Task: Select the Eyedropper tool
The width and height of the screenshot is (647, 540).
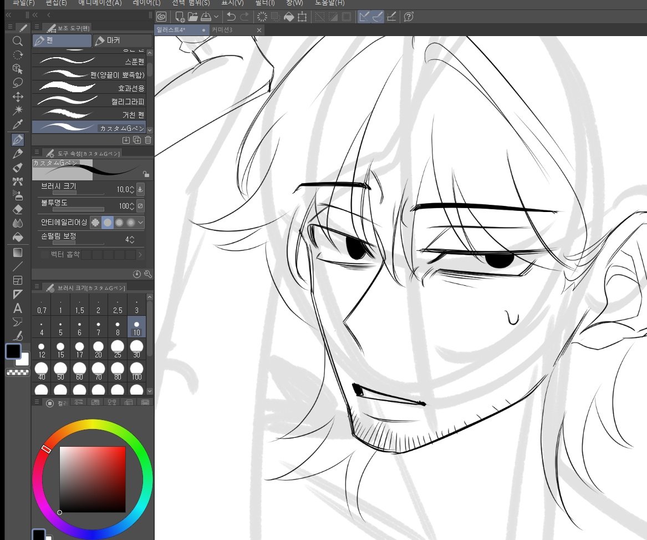Action: coord(17,124)
